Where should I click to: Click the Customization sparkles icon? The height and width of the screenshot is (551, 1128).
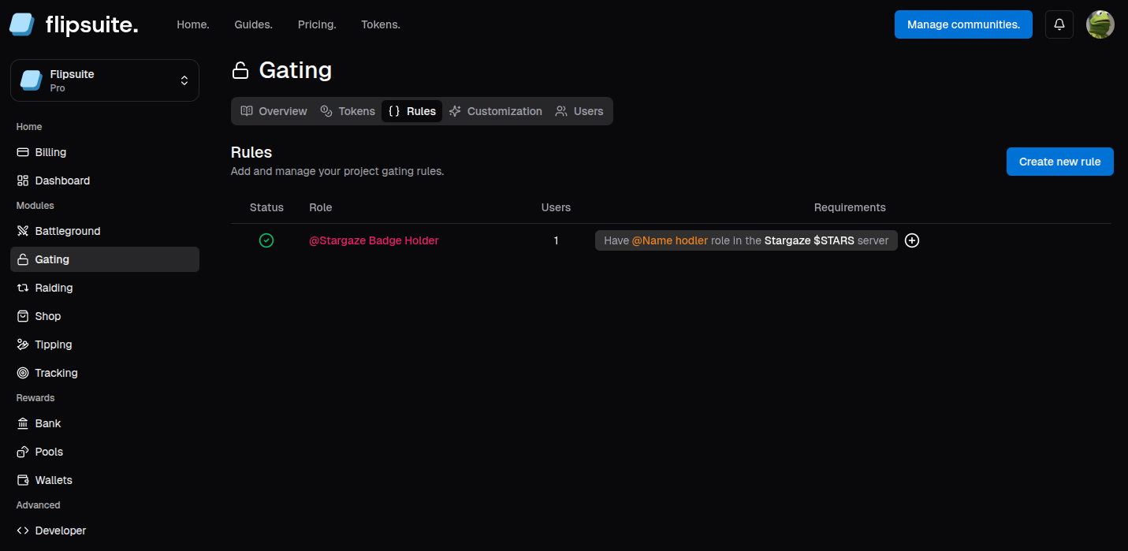pyautogui.click(x=455, y=111)
